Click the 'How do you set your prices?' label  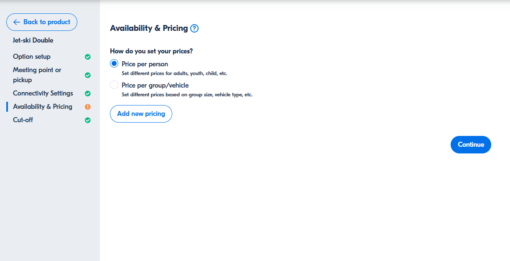(x=151, y=51)
